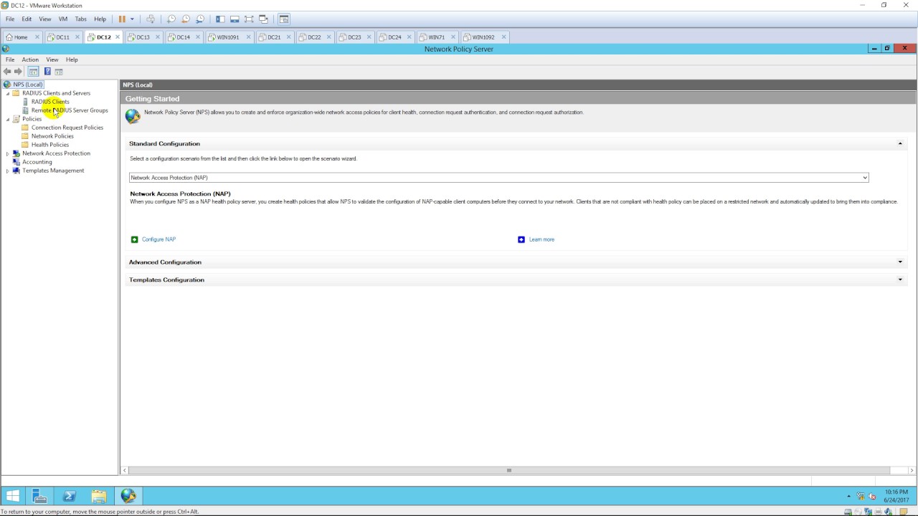Click the Unity mode toolbar icon
918x516 pixels.
tap(264, 19)
